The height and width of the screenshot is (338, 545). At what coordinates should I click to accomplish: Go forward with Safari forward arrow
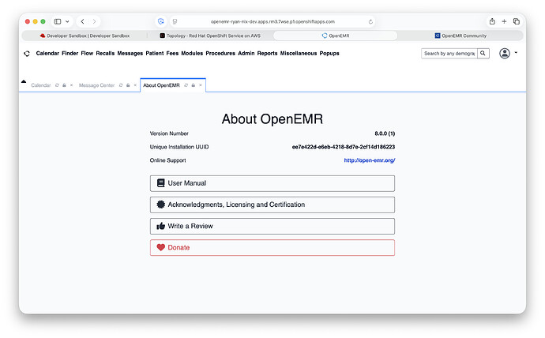[94, 21]
